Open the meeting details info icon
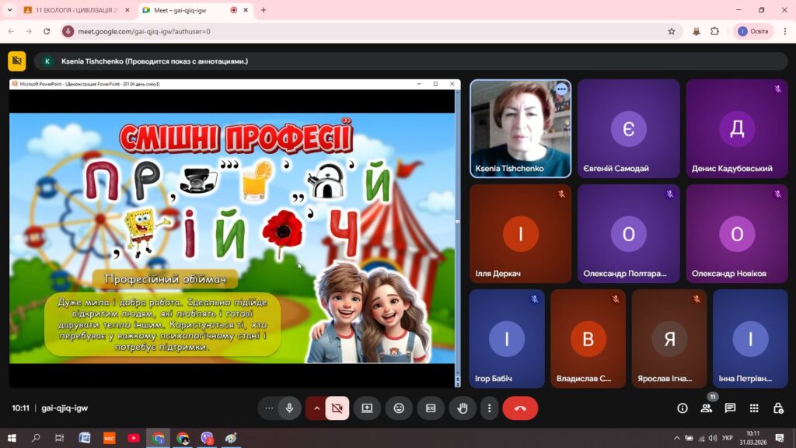 tap(683, 408)
